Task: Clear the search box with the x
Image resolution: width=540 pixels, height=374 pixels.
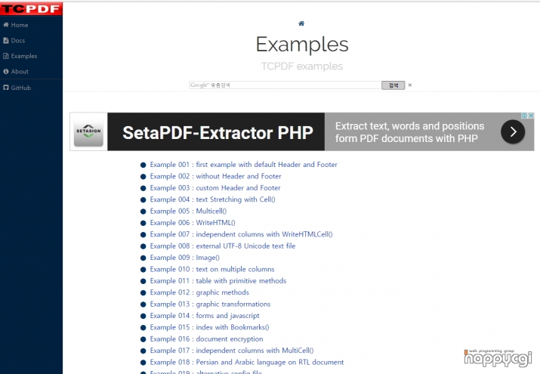Action: (410, 85)
